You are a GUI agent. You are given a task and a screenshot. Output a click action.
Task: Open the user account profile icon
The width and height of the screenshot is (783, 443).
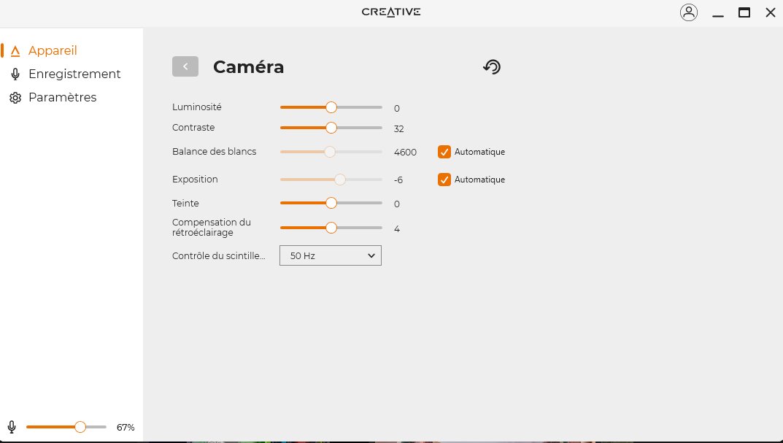[688, 12]
